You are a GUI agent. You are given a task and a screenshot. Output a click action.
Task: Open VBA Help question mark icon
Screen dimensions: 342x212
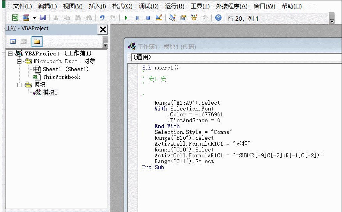pyautogui.click(x=218, y=18)
